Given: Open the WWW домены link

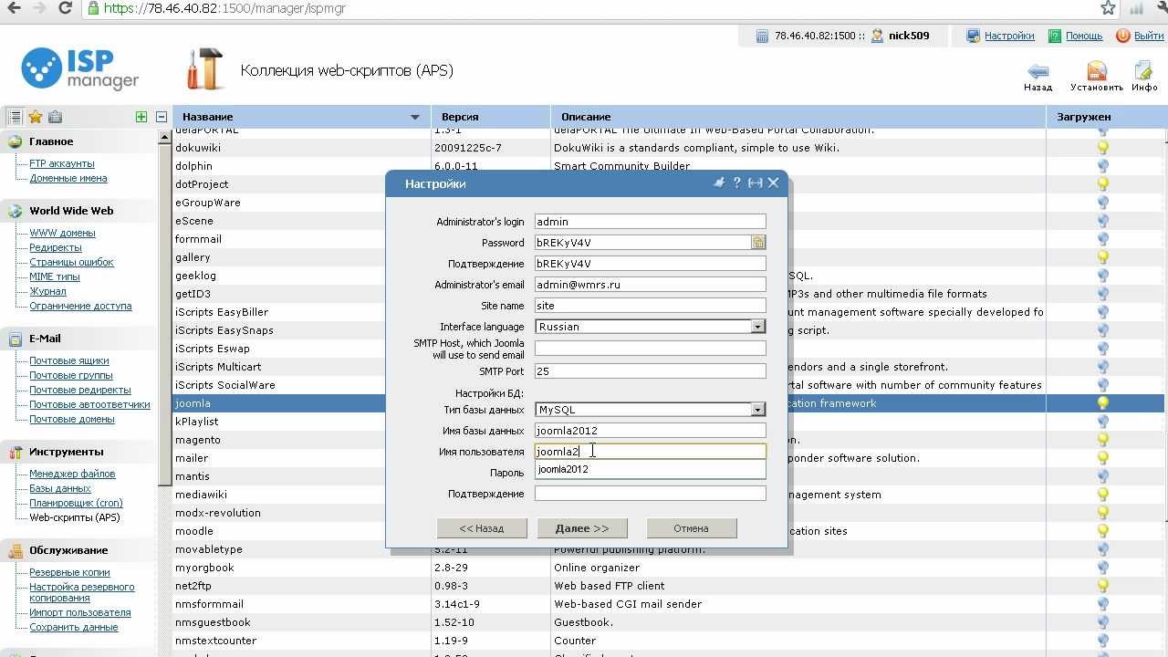Looking at the screenshot, I should tap(62, 233).
